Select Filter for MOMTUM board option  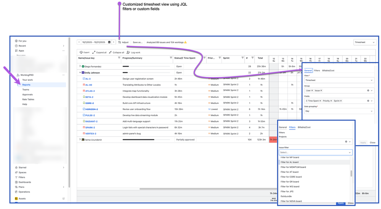(314, 167)
